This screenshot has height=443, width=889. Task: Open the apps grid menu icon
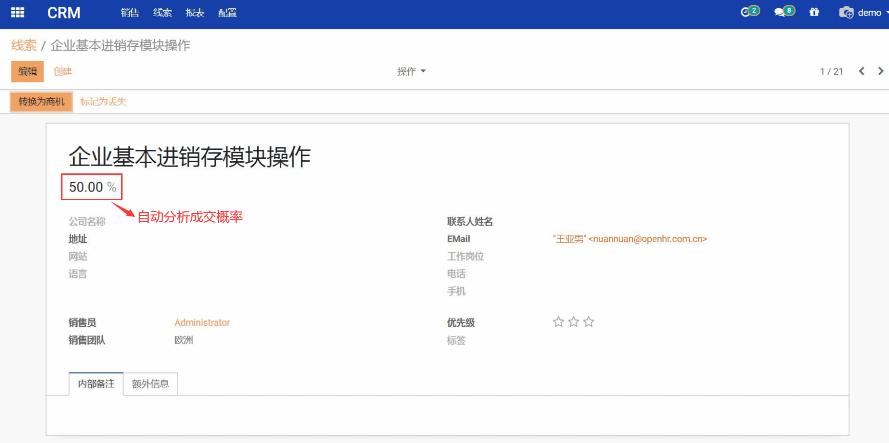(18, 13)
